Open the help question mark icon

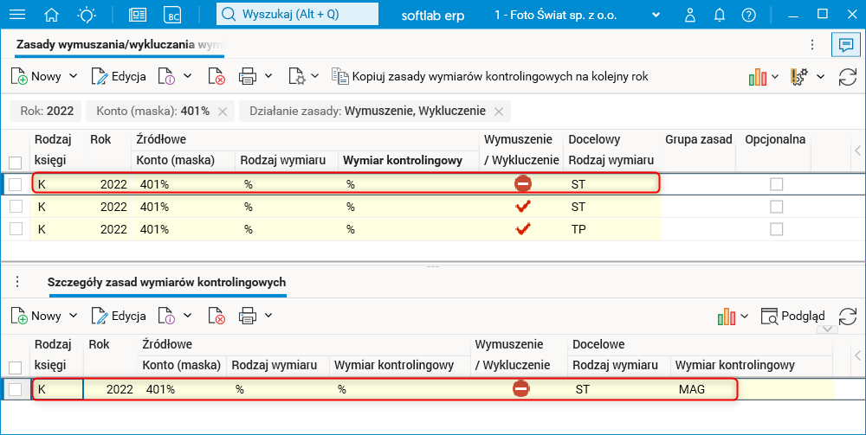(748, 15)
